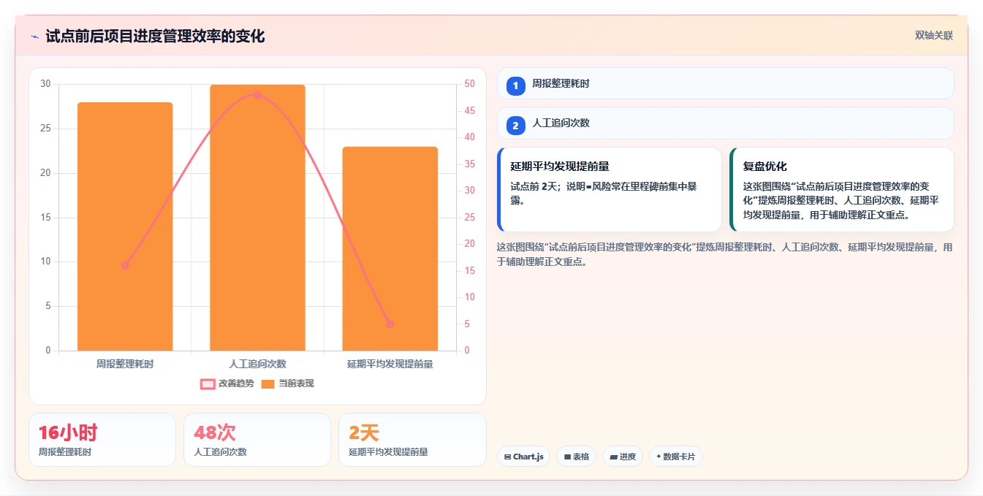
Task: Select the 16小时 stat card
Action: click(102, 440)
